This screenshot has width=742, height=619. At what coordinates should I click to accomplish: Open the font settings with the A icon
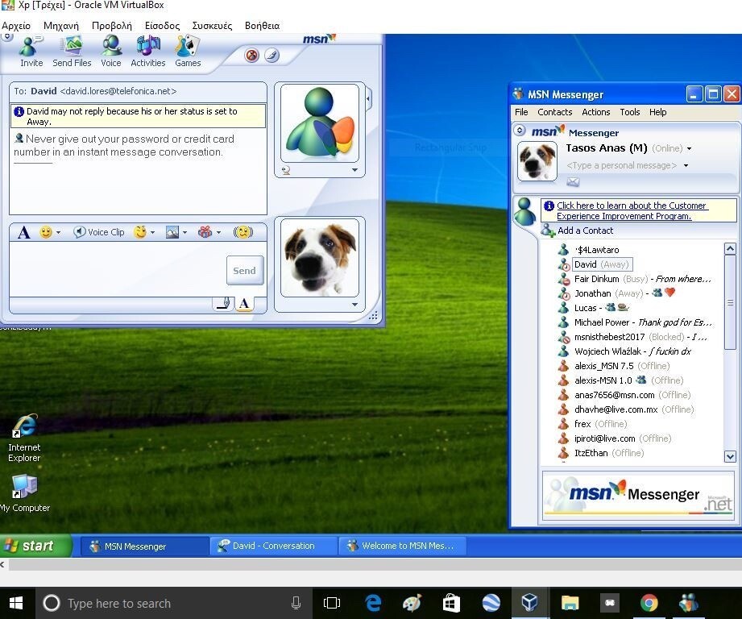pyautogui.click(x=23, y=232)
